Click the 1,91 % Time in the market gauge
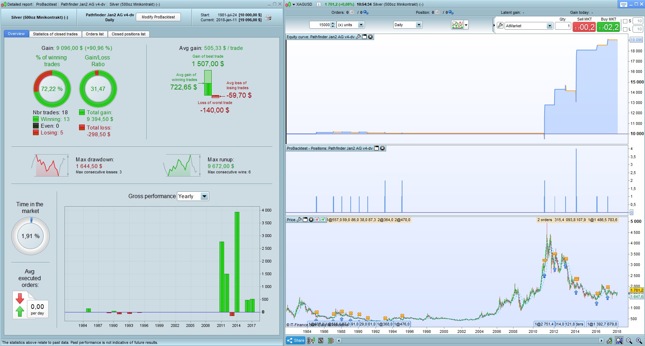 pyautogui.click(x=30, y=236)
